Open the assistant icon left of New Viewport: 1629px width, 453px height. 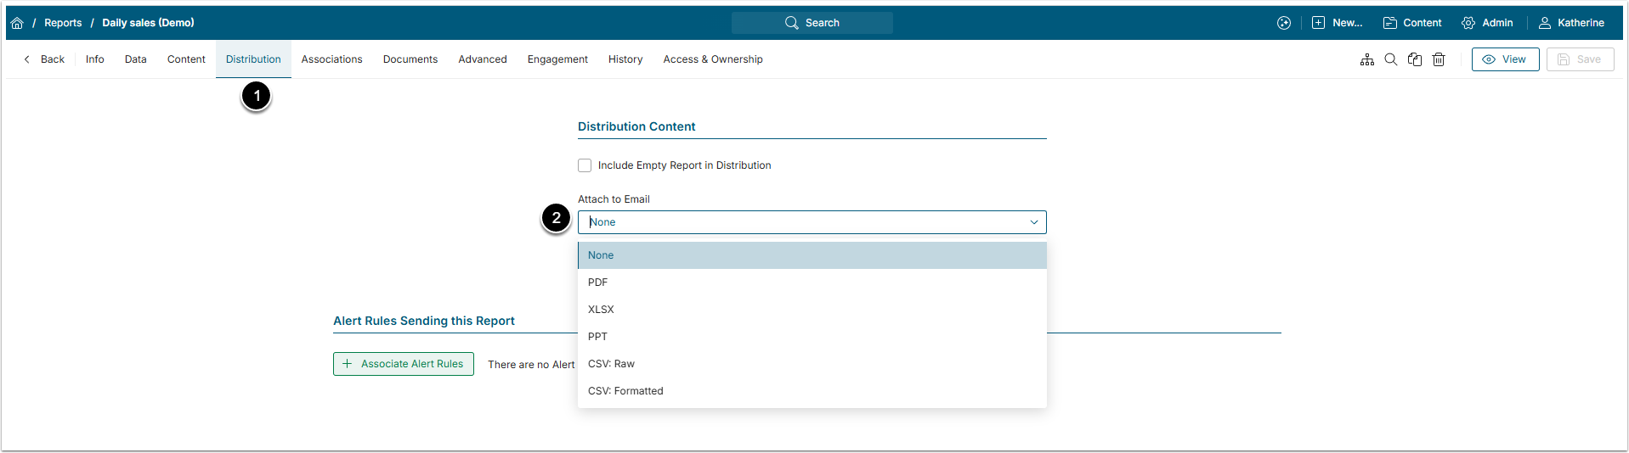[x=1283, y=23]
